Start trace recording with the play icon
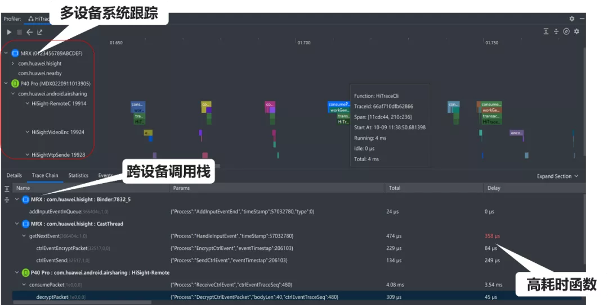The width and height of the screenshot is (608, 305). coord(9,32)
